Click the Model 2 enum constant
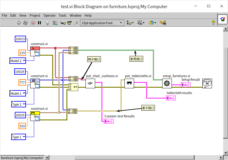228x160 pixels. (x=18, y=61)
